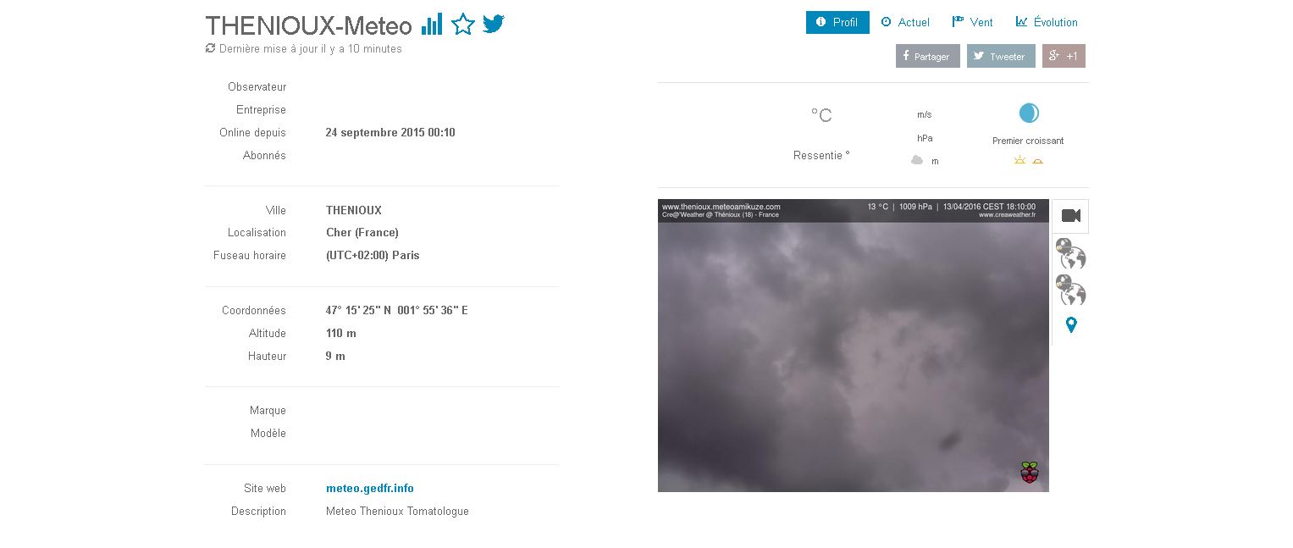
Task: Open satellite globe icon directly above the map pin
Action: pos(1070,290)
